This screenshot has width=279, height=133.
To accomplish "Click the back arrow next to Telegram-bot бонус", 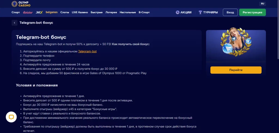I will click(x=14, y=23).
